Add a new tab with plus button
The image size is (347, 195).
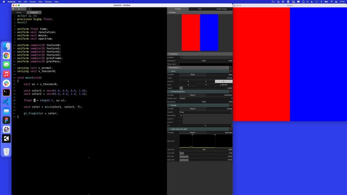[x=29, y=9]
